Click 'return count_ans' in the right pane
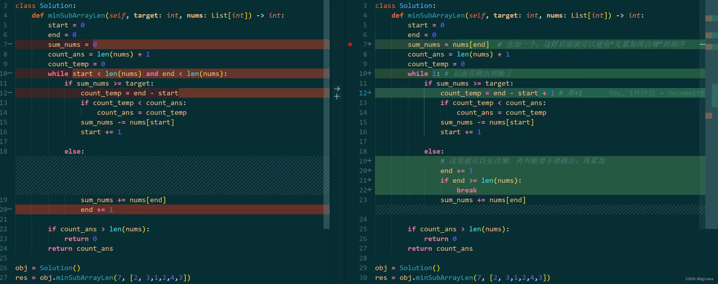Image resolution: width=718 pixels, height=284 pixels. pos(440,248)
